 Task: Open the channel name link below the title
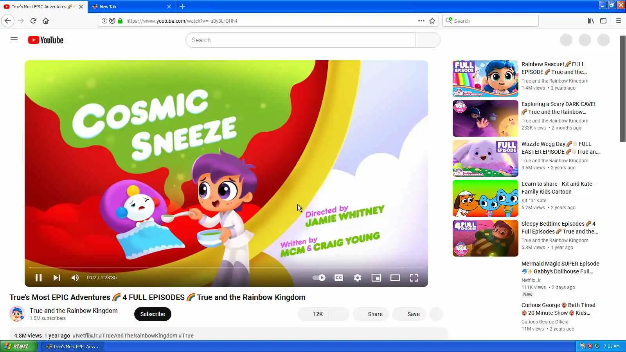[74, 311]
